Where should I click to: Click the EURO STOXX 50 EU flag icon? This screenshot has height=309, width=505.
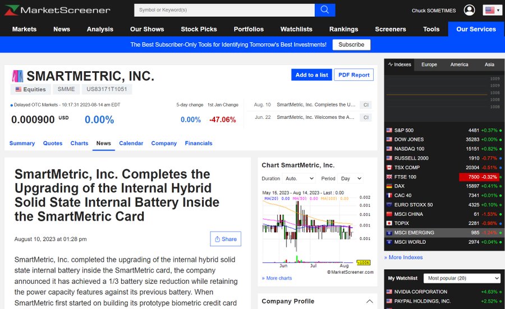coord(389,205)
